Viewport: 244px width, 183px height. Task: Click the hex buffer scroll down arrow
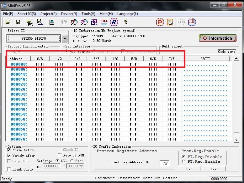pyautogui.click(x=236, y=140)
